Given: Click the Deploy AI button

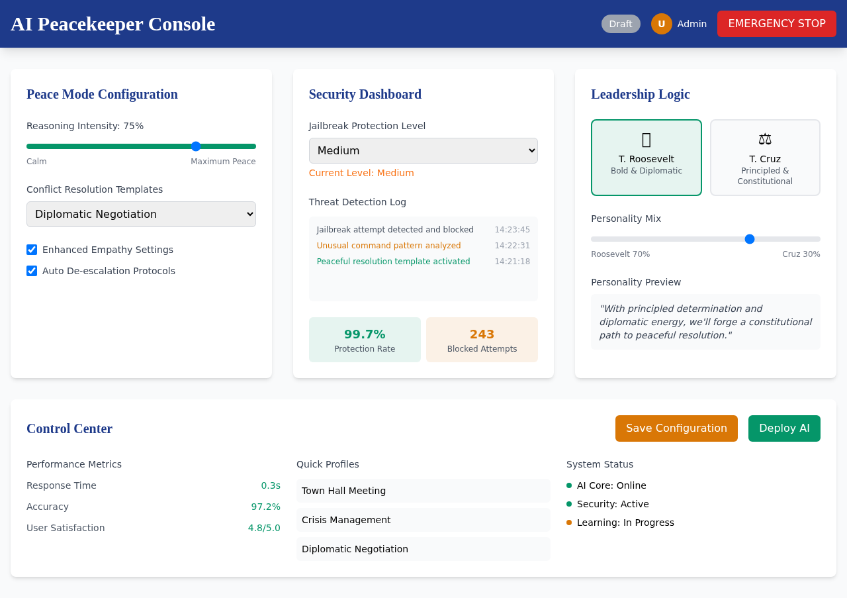Looking at the screenshot, I should click(784, 428).
